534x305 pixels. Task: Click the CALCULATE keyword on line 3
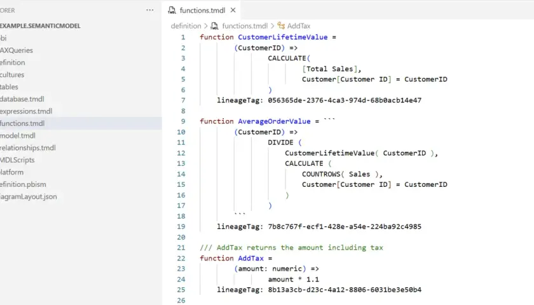287,58
